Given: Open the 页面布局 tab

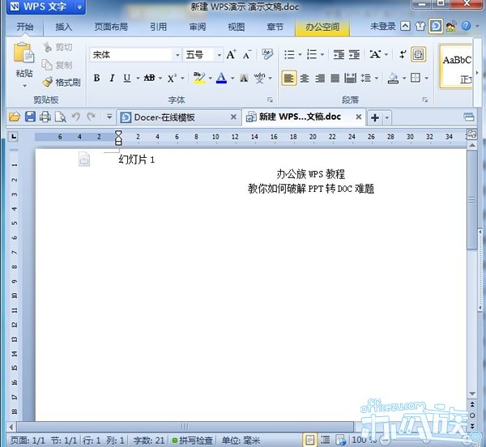Looking at the screenshot, I should pos(111,27).
